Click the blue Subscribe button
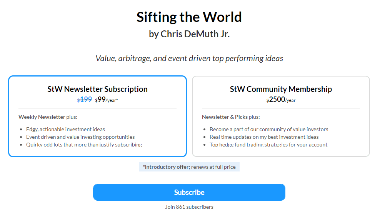This screenshot has width=380, height=213. click(189, 192)
